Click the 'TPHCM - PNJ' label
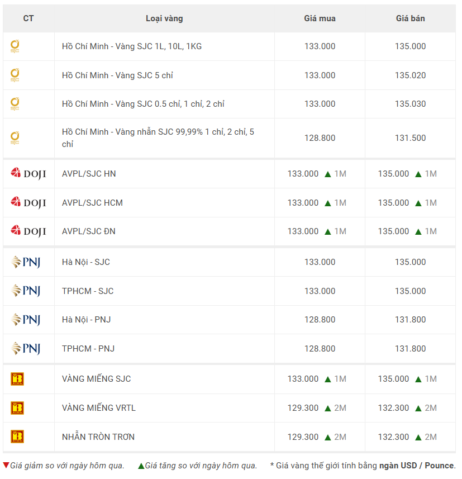 pyautogui.click(x=88, y=349)
